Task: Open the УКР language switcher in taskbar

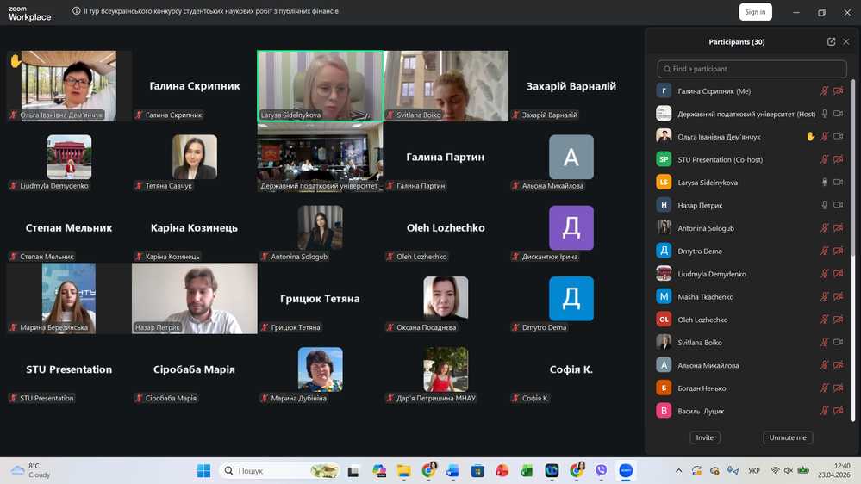Action: pos(754,471)
